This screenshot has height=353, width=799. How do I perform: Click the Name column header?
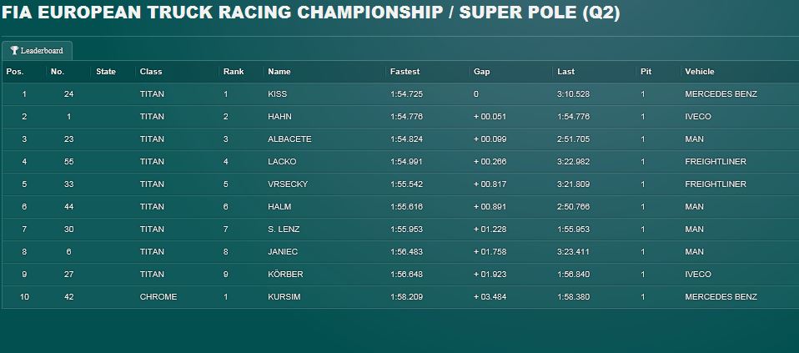pyautogui.click(x=279, y=72)
